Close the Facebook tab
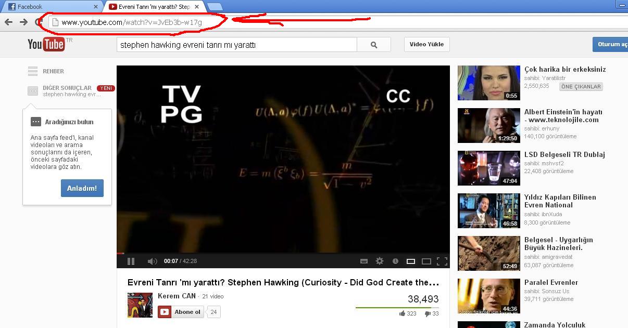The width and height of the screenshot is (628, 328). [x=96, y=7]
